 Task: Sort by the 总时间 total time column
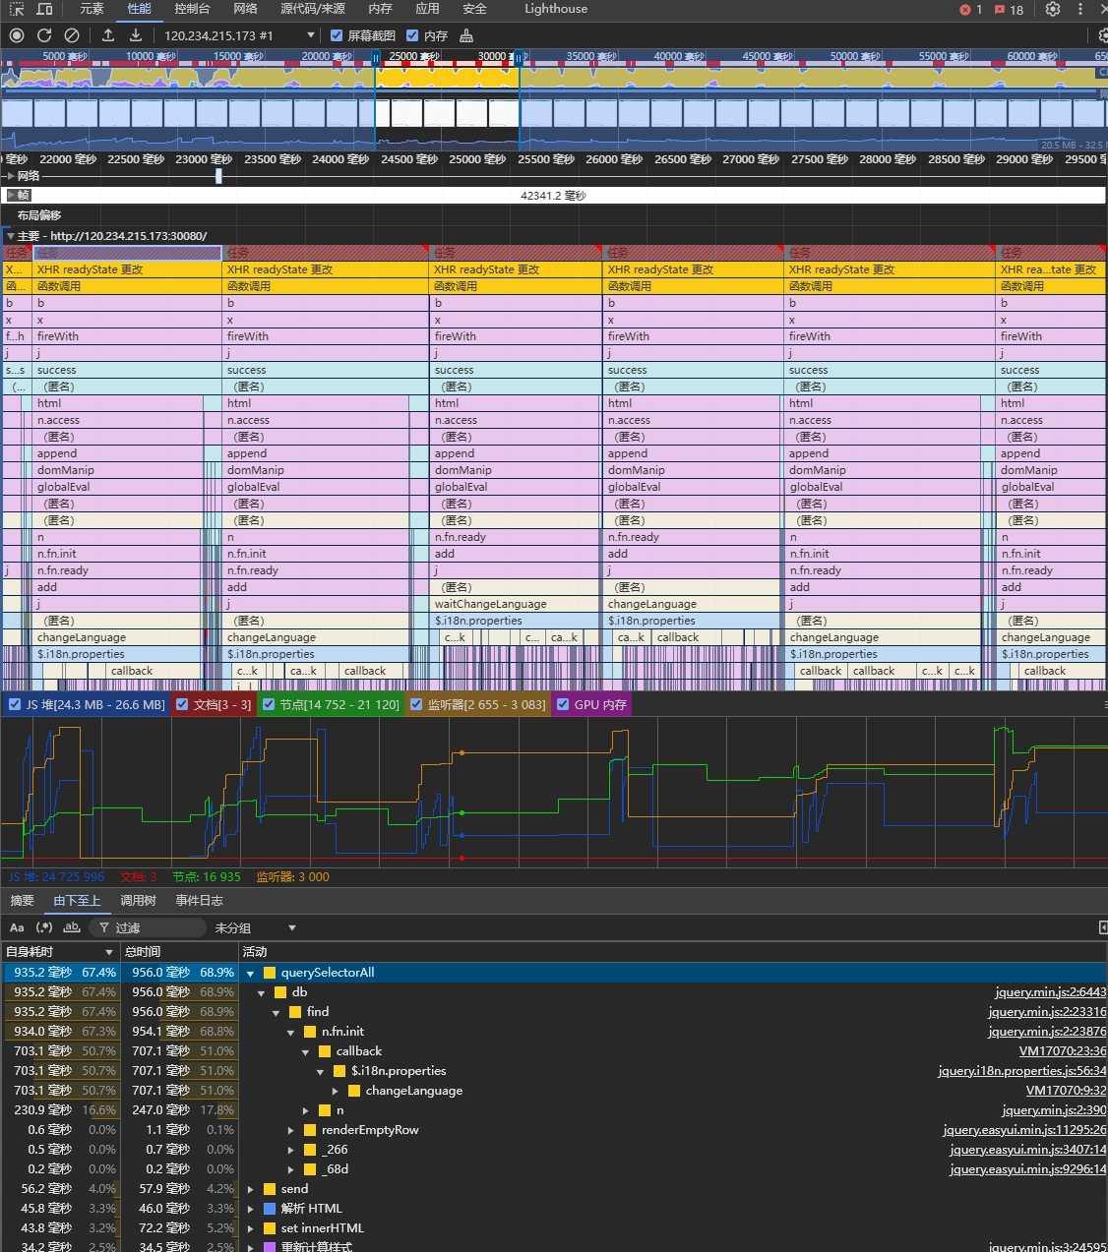[179, 952]
